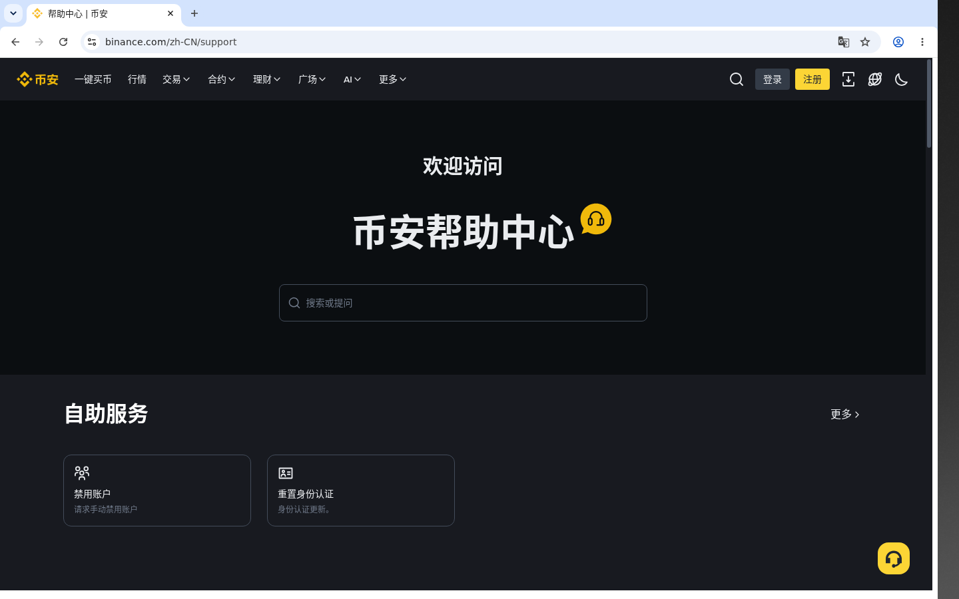This screenshot has width=959, height=599.
Task: Click the app download icon in header
Action: pos(848,79)
